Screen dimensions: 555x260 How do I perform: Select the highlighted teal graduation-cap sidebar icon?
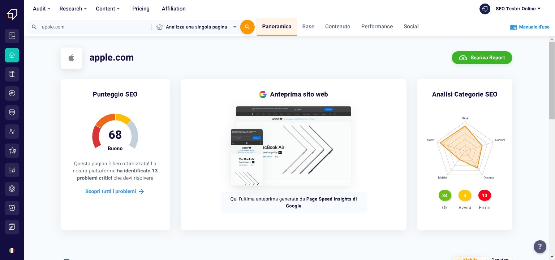click(x=12, y=55)
